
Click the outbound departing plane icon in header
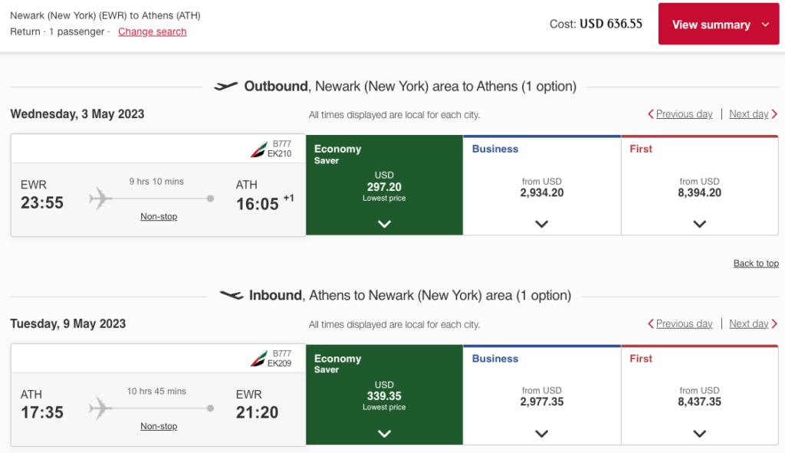tap(227, 87)
